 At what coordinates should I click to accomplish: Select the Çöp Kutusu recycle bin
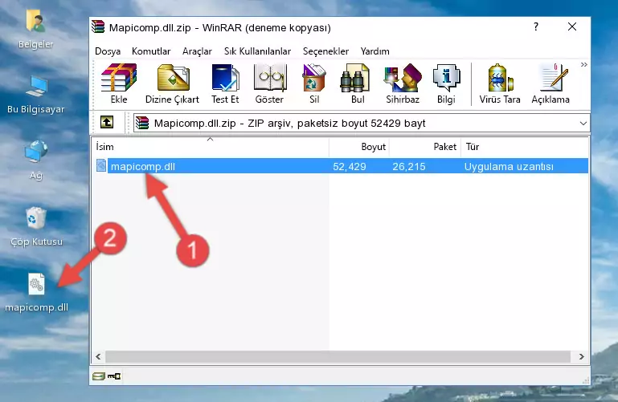coord(36,226)
